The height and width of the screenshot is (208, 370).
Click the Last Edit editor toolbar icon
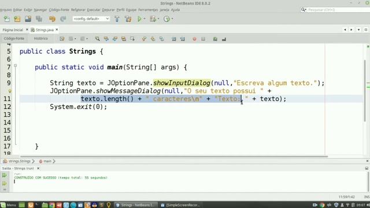(x=62, y=39)
